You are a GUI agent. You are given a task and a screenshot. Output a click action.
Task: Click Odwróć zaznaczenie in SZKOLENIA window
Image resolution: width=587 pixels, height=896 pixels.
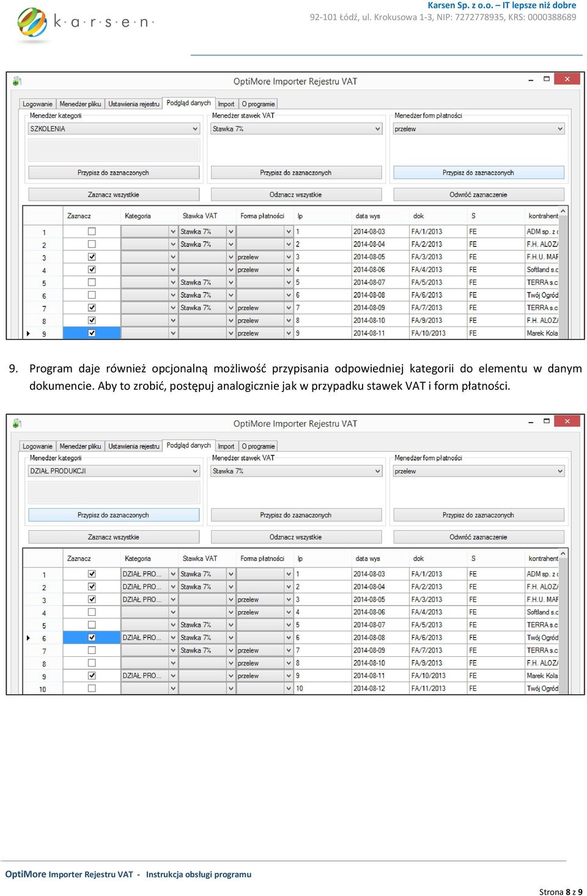point(479,194)
